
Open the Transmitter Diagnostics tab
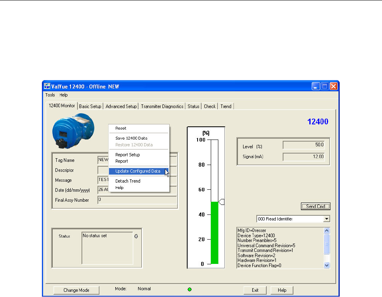click(162, 106)
